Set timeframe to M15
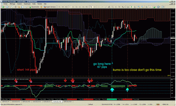The width and height of the screenshot is (176, 106). [66, 7]
